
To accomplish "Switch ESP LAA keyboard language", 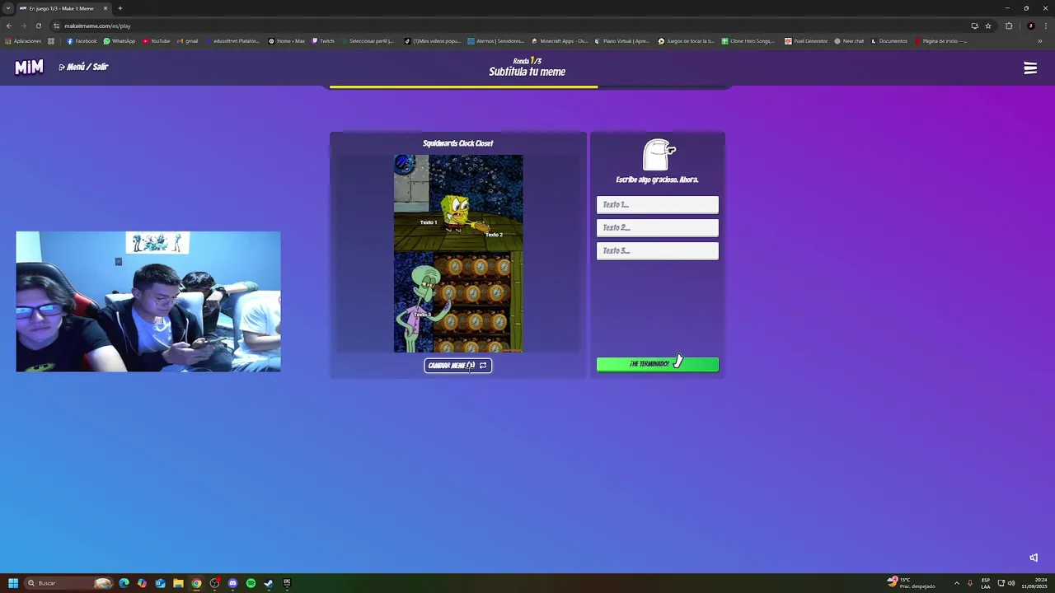I will pos(986,583).
